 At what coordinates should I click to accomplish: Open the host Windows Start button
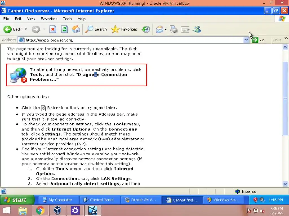7,210
